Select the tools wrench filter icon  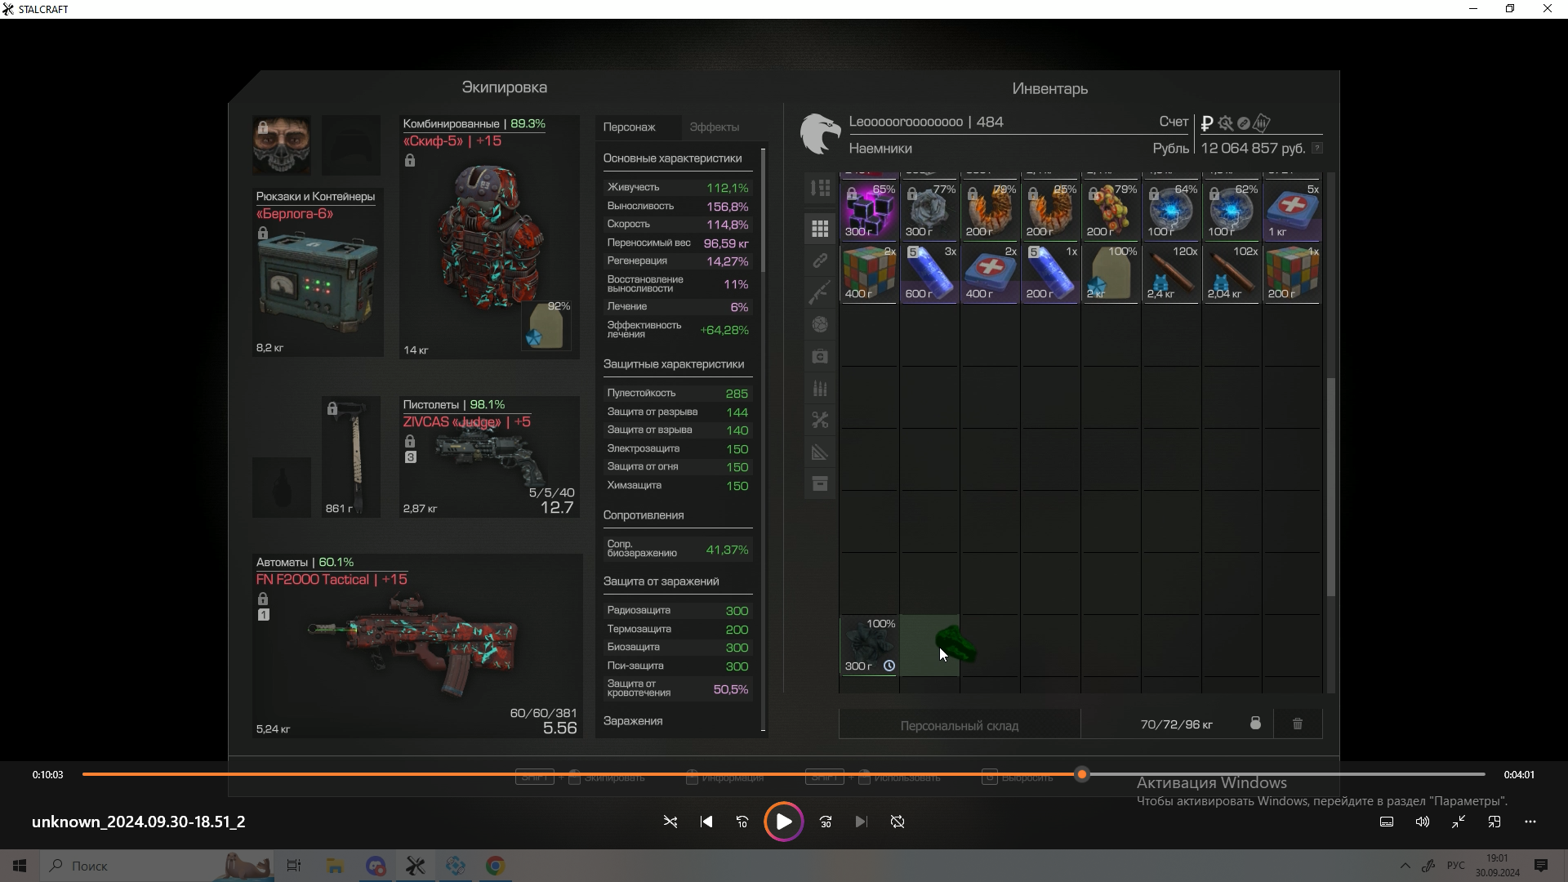pos(820,421)
